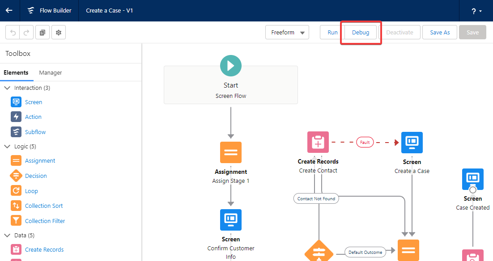Click the Assignment label in toolbox

pos(40,160)
